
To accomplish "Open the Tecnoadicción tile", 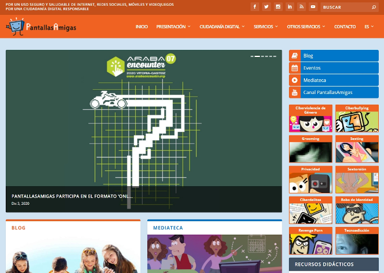I will 357,241.
